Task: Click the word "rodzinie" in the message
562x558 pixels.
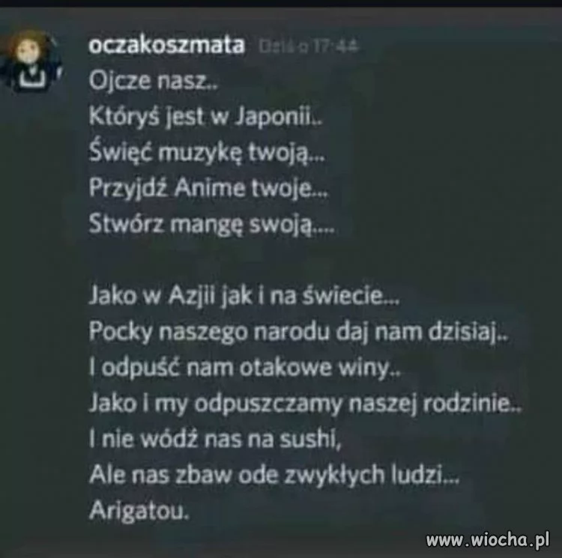Action: point(467,404)
